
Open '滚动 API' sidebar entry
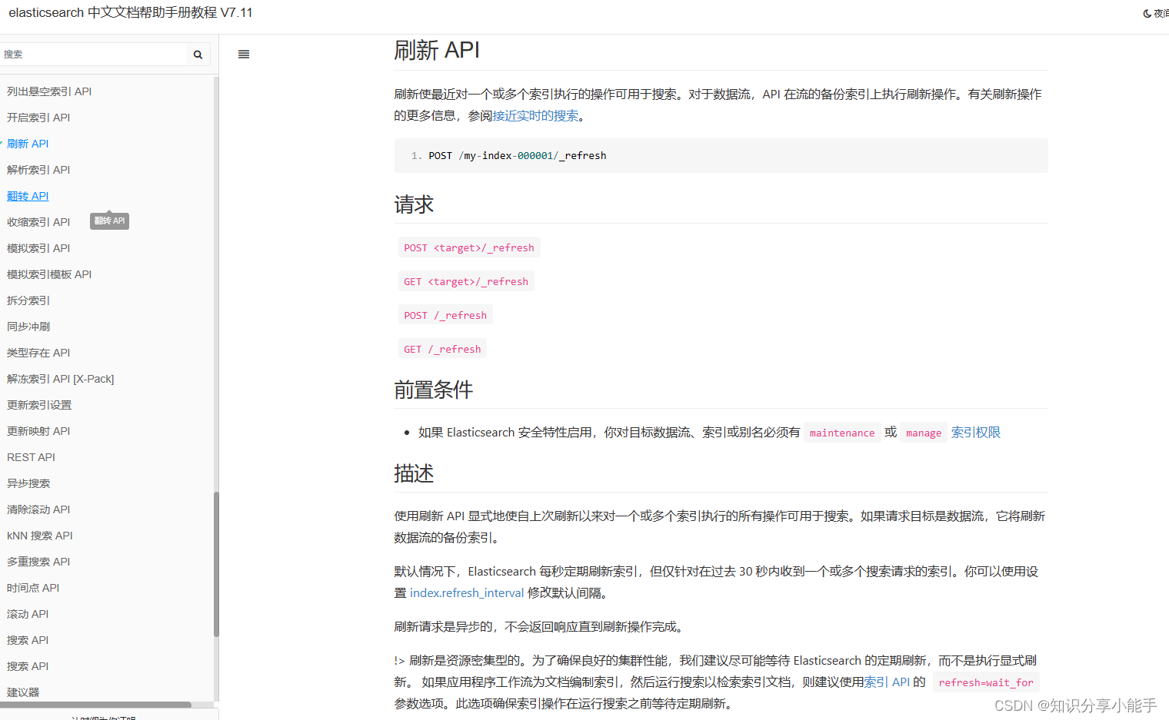(28, 614)
